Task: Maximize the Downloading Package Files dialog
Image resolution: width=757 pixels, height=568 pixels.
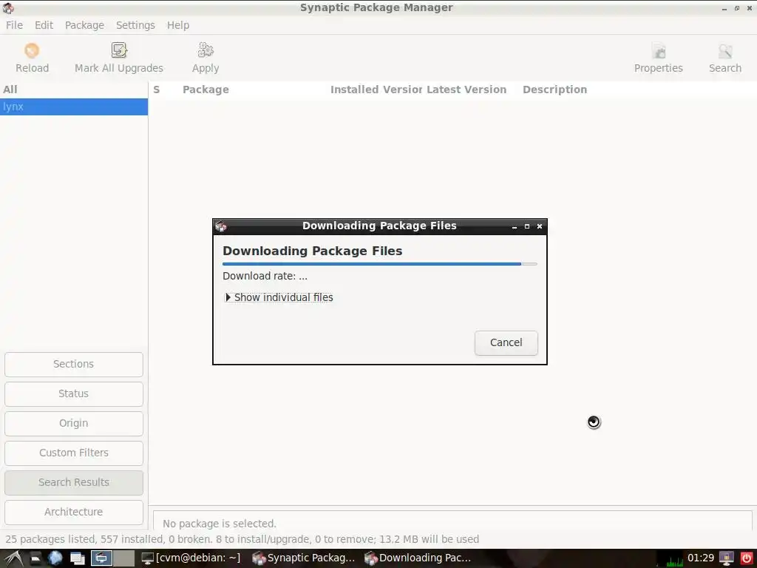Action: point(527,226)
